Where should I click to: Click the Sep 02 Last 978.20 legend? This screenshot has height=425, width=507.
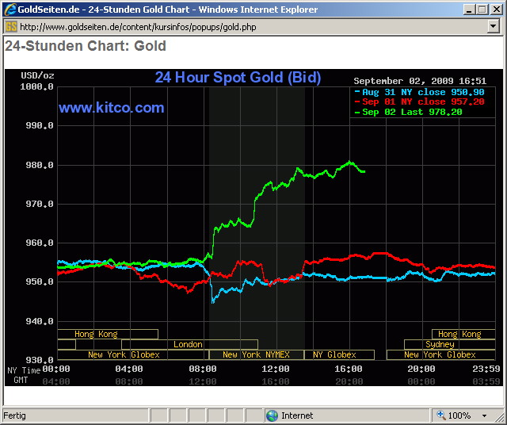409,112
